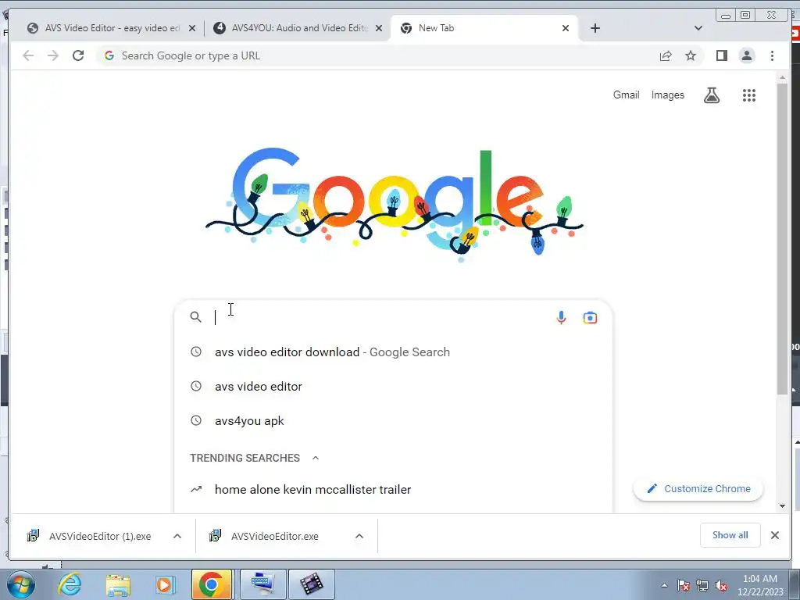800x600 pixels.
Task: Choose suggestion avs video editor download
Action: [x=393, y=352]
